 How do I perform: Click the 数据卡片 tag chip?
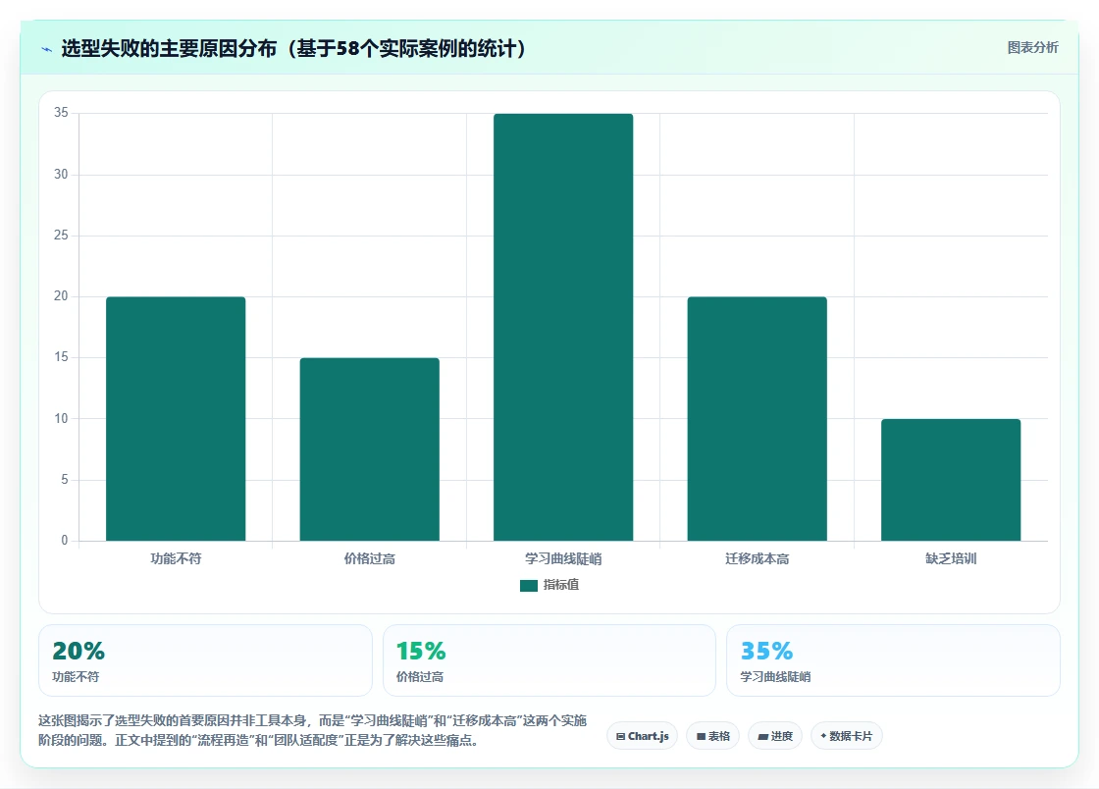(847, 736)
